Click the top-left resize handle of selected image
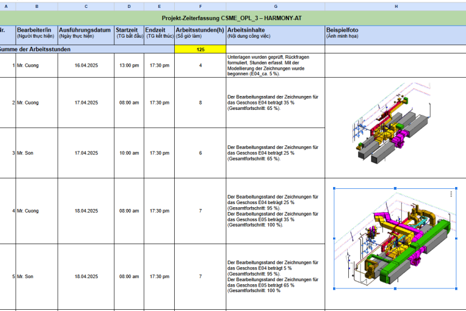This screenshot has height=311, width=466. tap(334, 188)
